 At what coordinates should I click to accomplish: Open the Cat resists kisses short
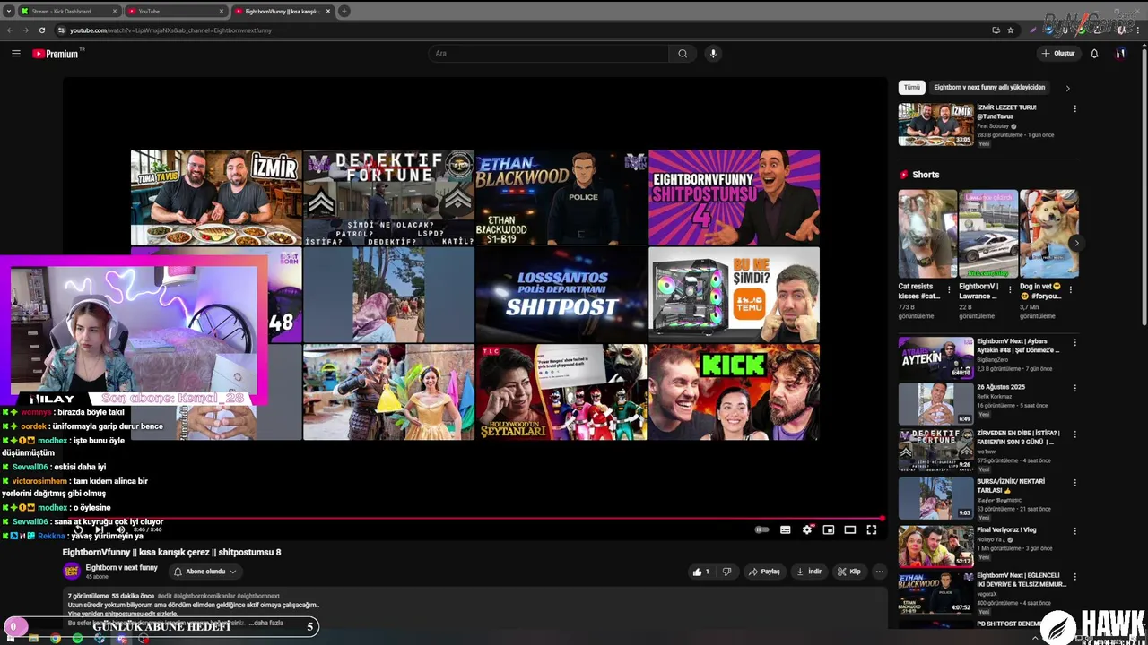pyautogui.click(x=927, y=234)
